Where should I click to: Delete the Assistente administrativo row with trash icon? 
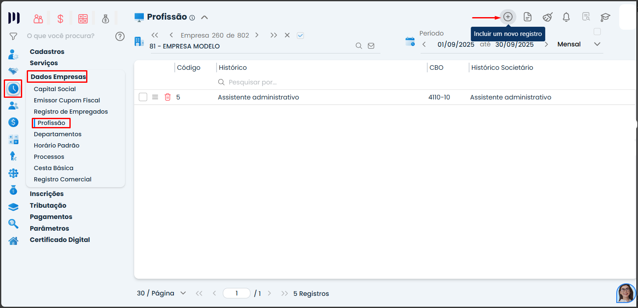(168, 97)
